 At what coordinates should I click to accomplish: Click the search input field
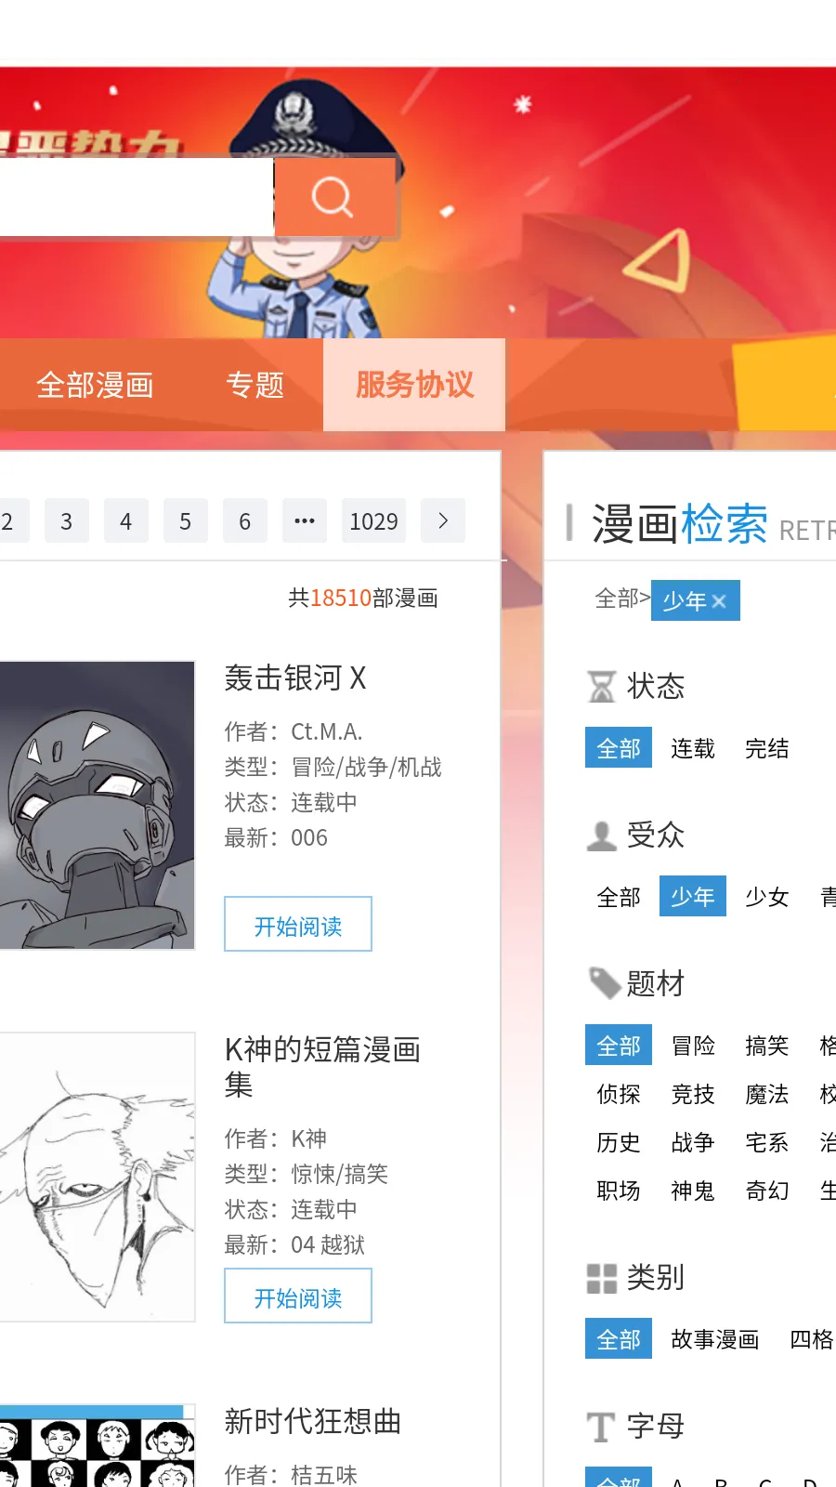coord(136,197)
